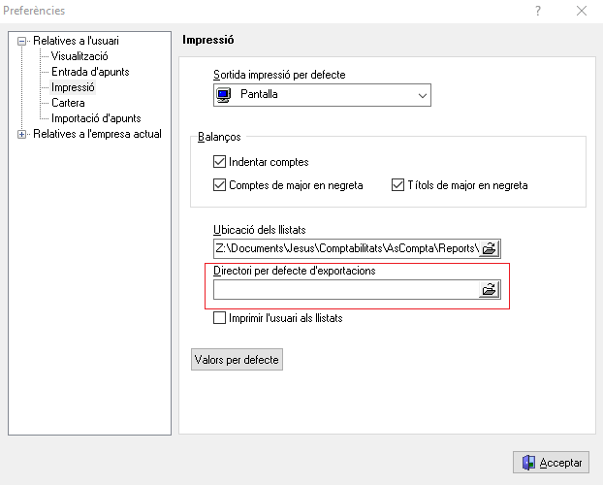Screen dimensions: 603x485
Task: Click the help question mark in title bar
Action: pyautogui.click(x=538, y=11)
